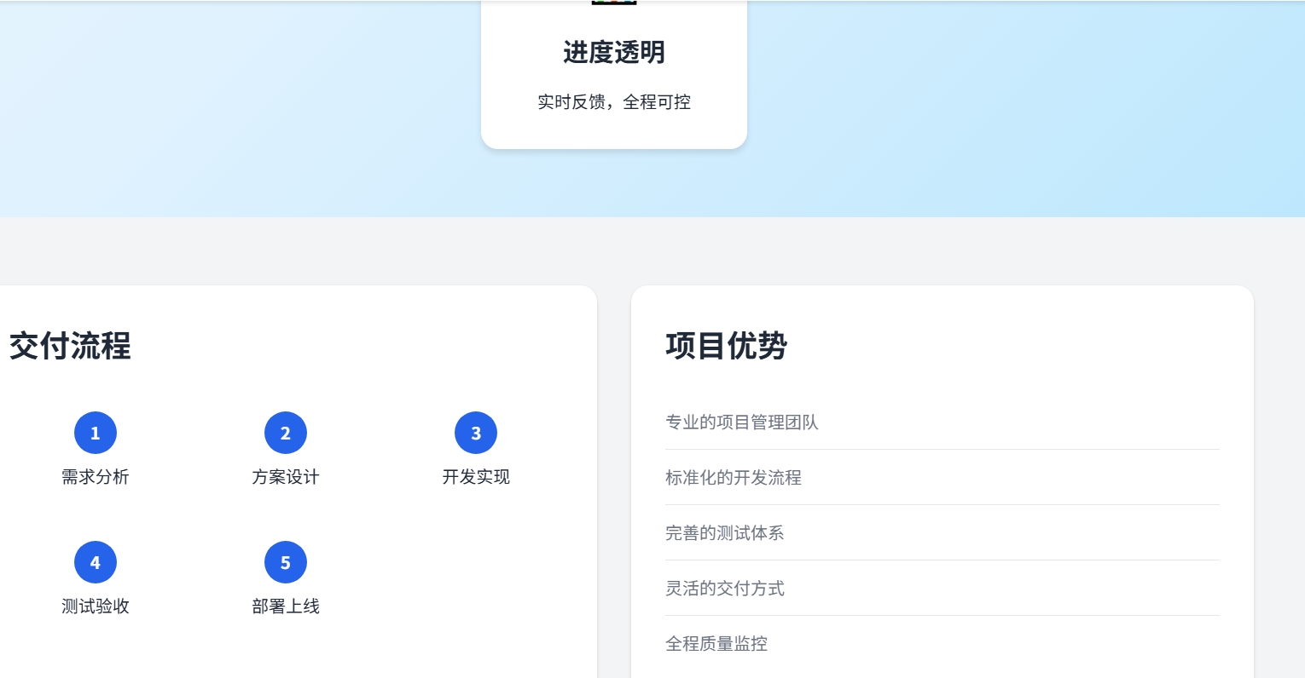The height and width of the screenshot is (678, 1305).
Task: Select the step 3 numbered circle
Action: click(476, 433)
